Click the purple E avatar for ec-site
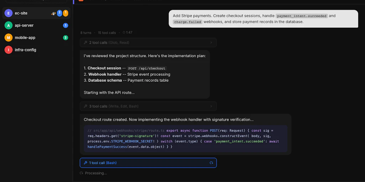 [x=9, y=13]
